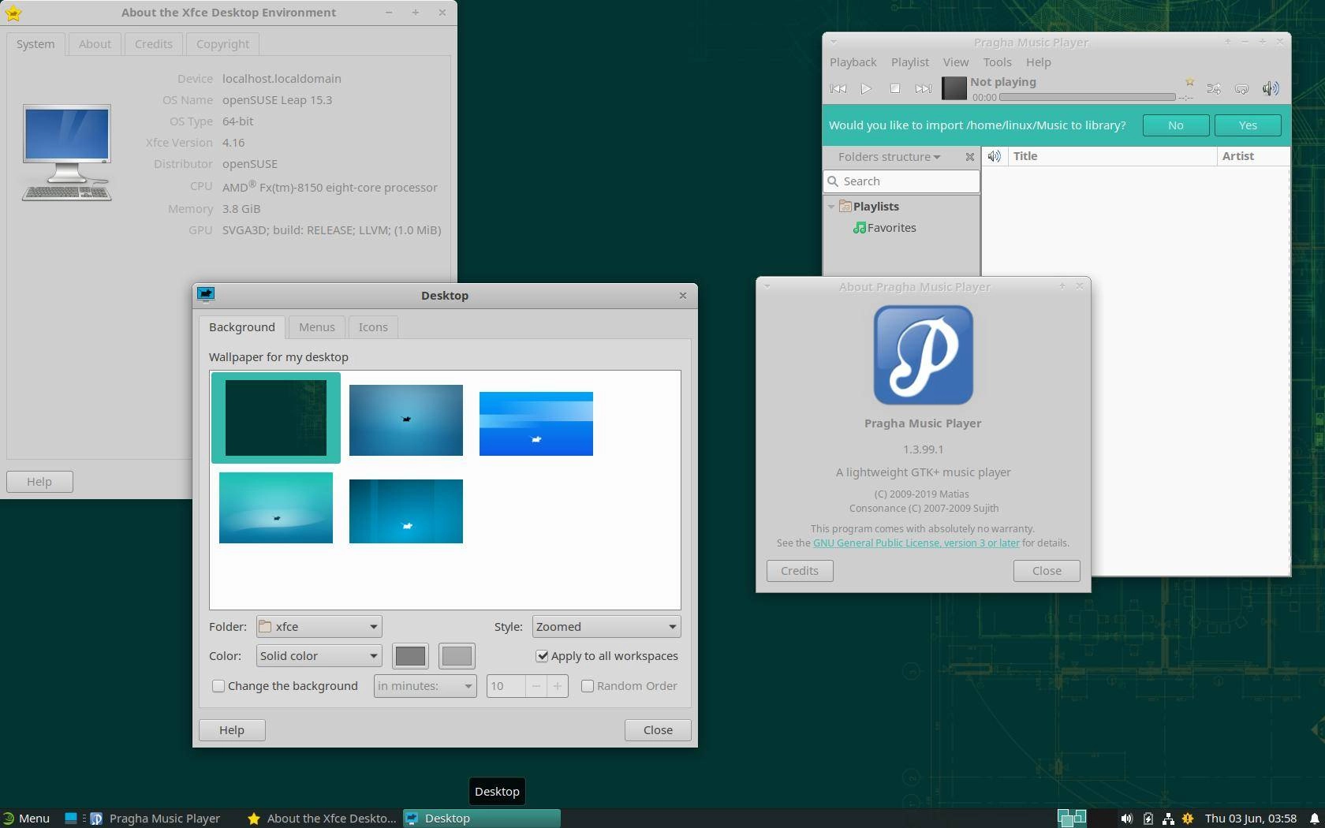
Task: Open the in minutes dropdown
Action: [425, 686]
